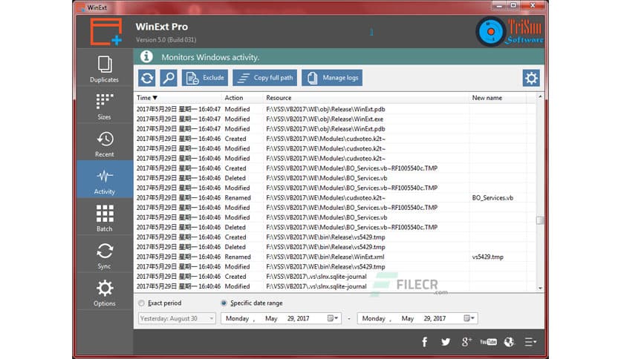Open the Facebook link icon

[425, 342]
